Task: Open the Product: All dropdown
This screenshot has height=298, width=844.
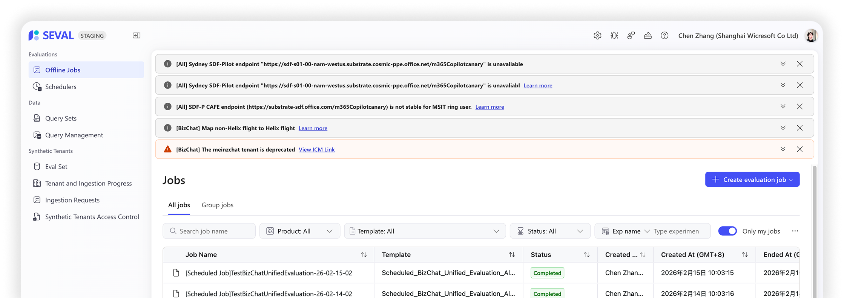Action: [300, 231]
